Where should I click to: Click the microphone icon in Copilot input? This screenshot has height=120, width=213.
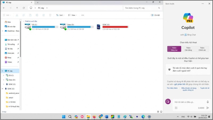208,102
